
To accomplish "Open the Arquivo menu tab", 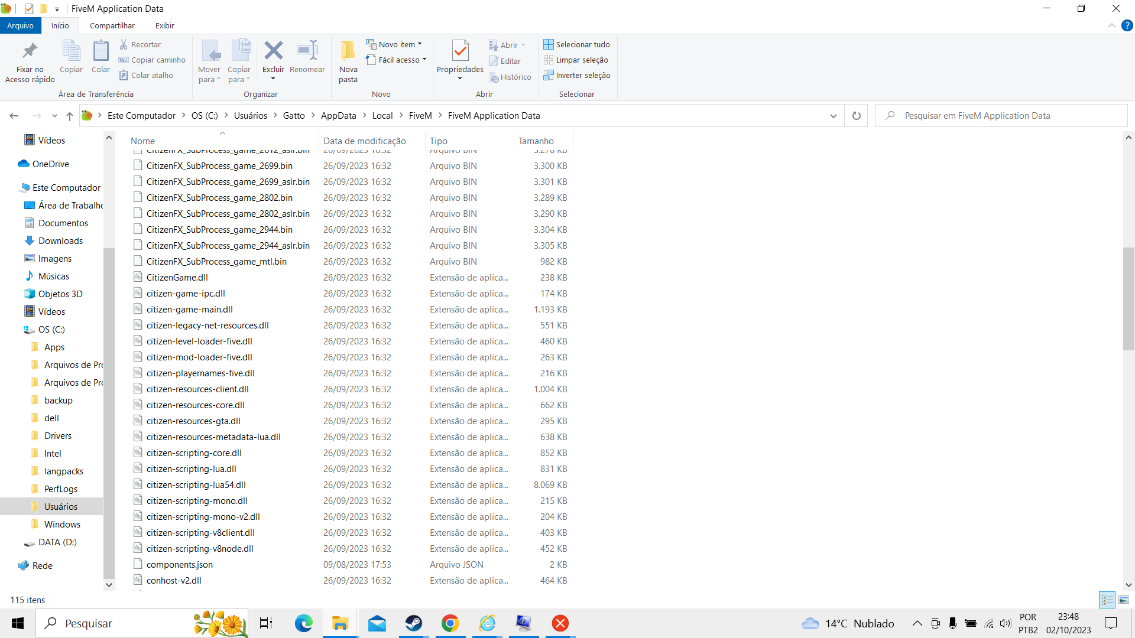I will [21, 25].
